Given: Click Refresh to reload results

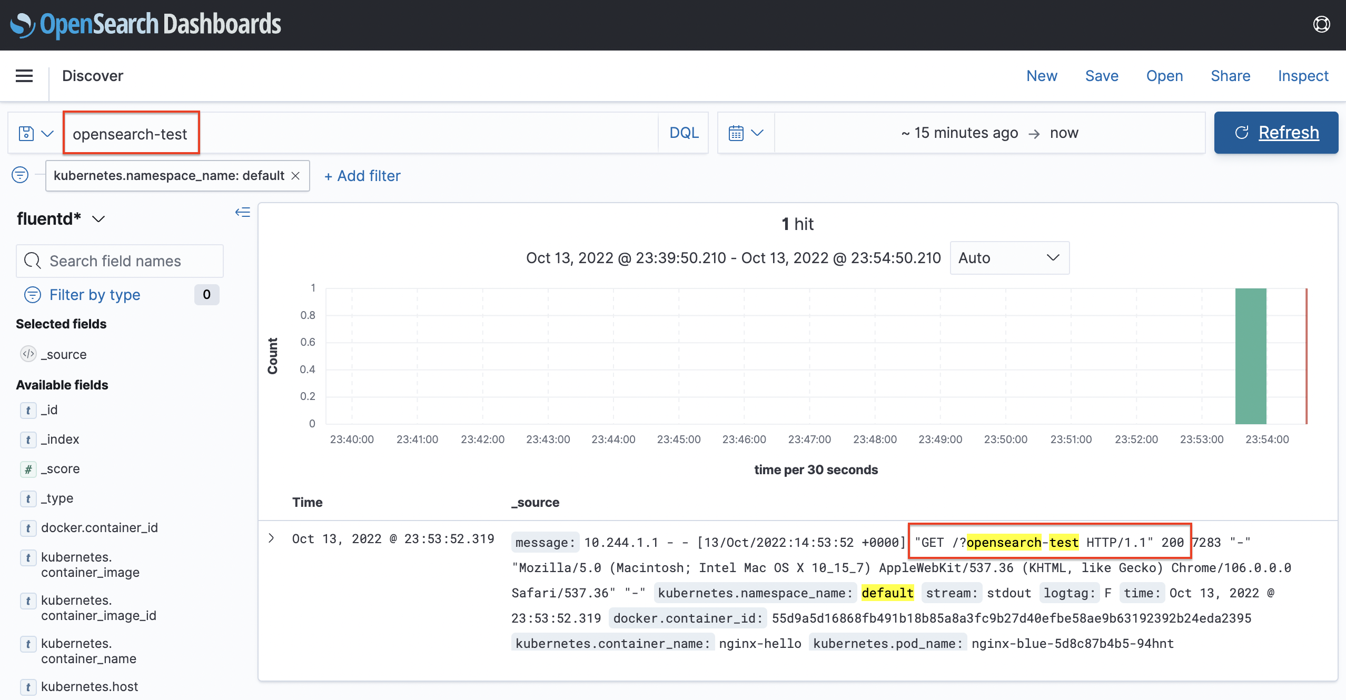Looking at the screenshot, I should [1276, 133].
